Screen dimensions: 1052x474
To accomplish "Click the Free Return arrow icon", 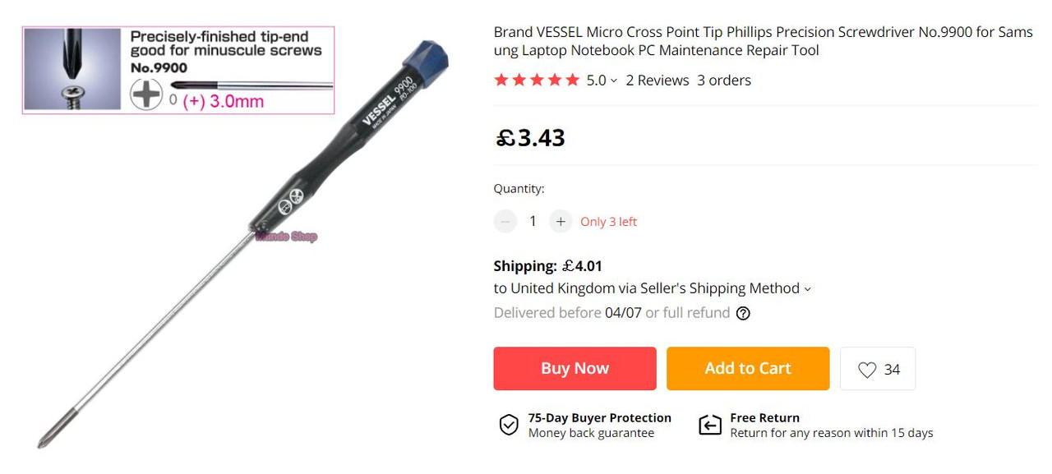I will tap(710, 425).
